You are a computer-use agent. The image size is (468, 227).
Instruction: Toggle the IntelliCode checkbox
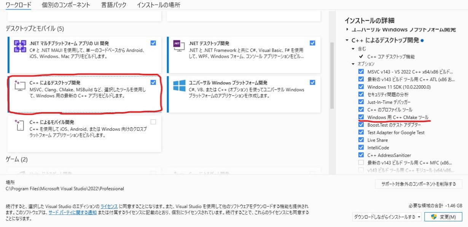pos(361,148)
